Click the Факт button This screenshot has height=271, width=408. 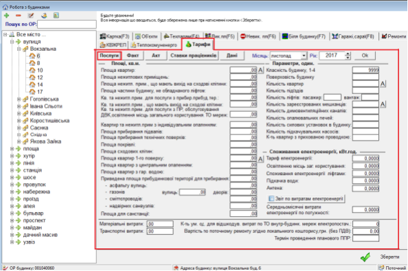tap(133, 56)
